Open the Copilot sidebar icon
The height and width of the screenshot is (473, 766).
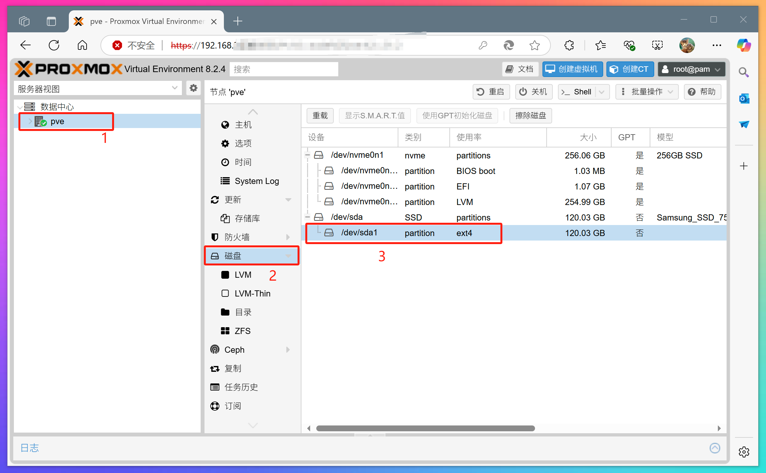[x=743, y=45]
